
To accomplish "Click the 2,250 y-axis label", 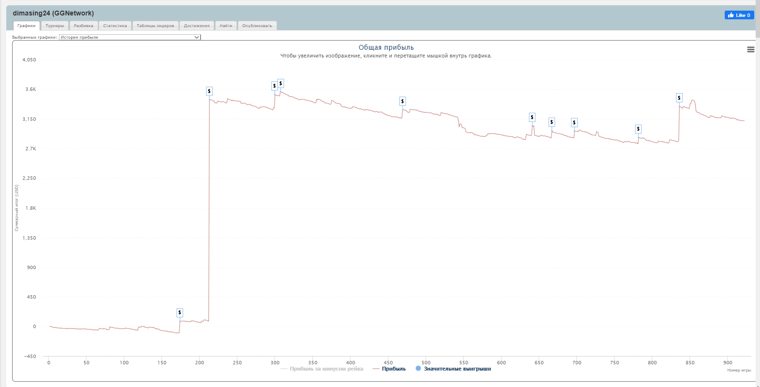I will coord(29,178).
